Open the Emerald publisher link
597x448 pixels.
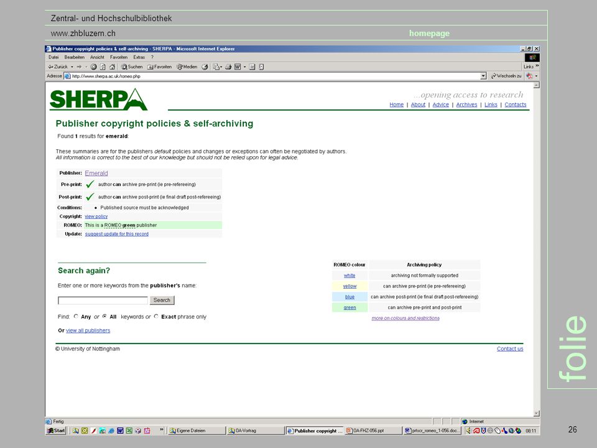tap(96, 173)
